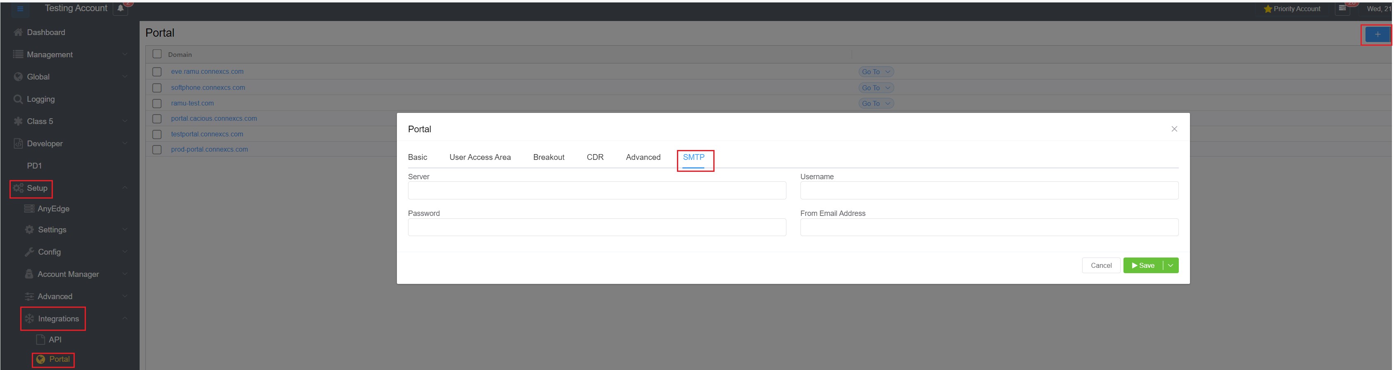Click into the Server input field

[596, 191]
